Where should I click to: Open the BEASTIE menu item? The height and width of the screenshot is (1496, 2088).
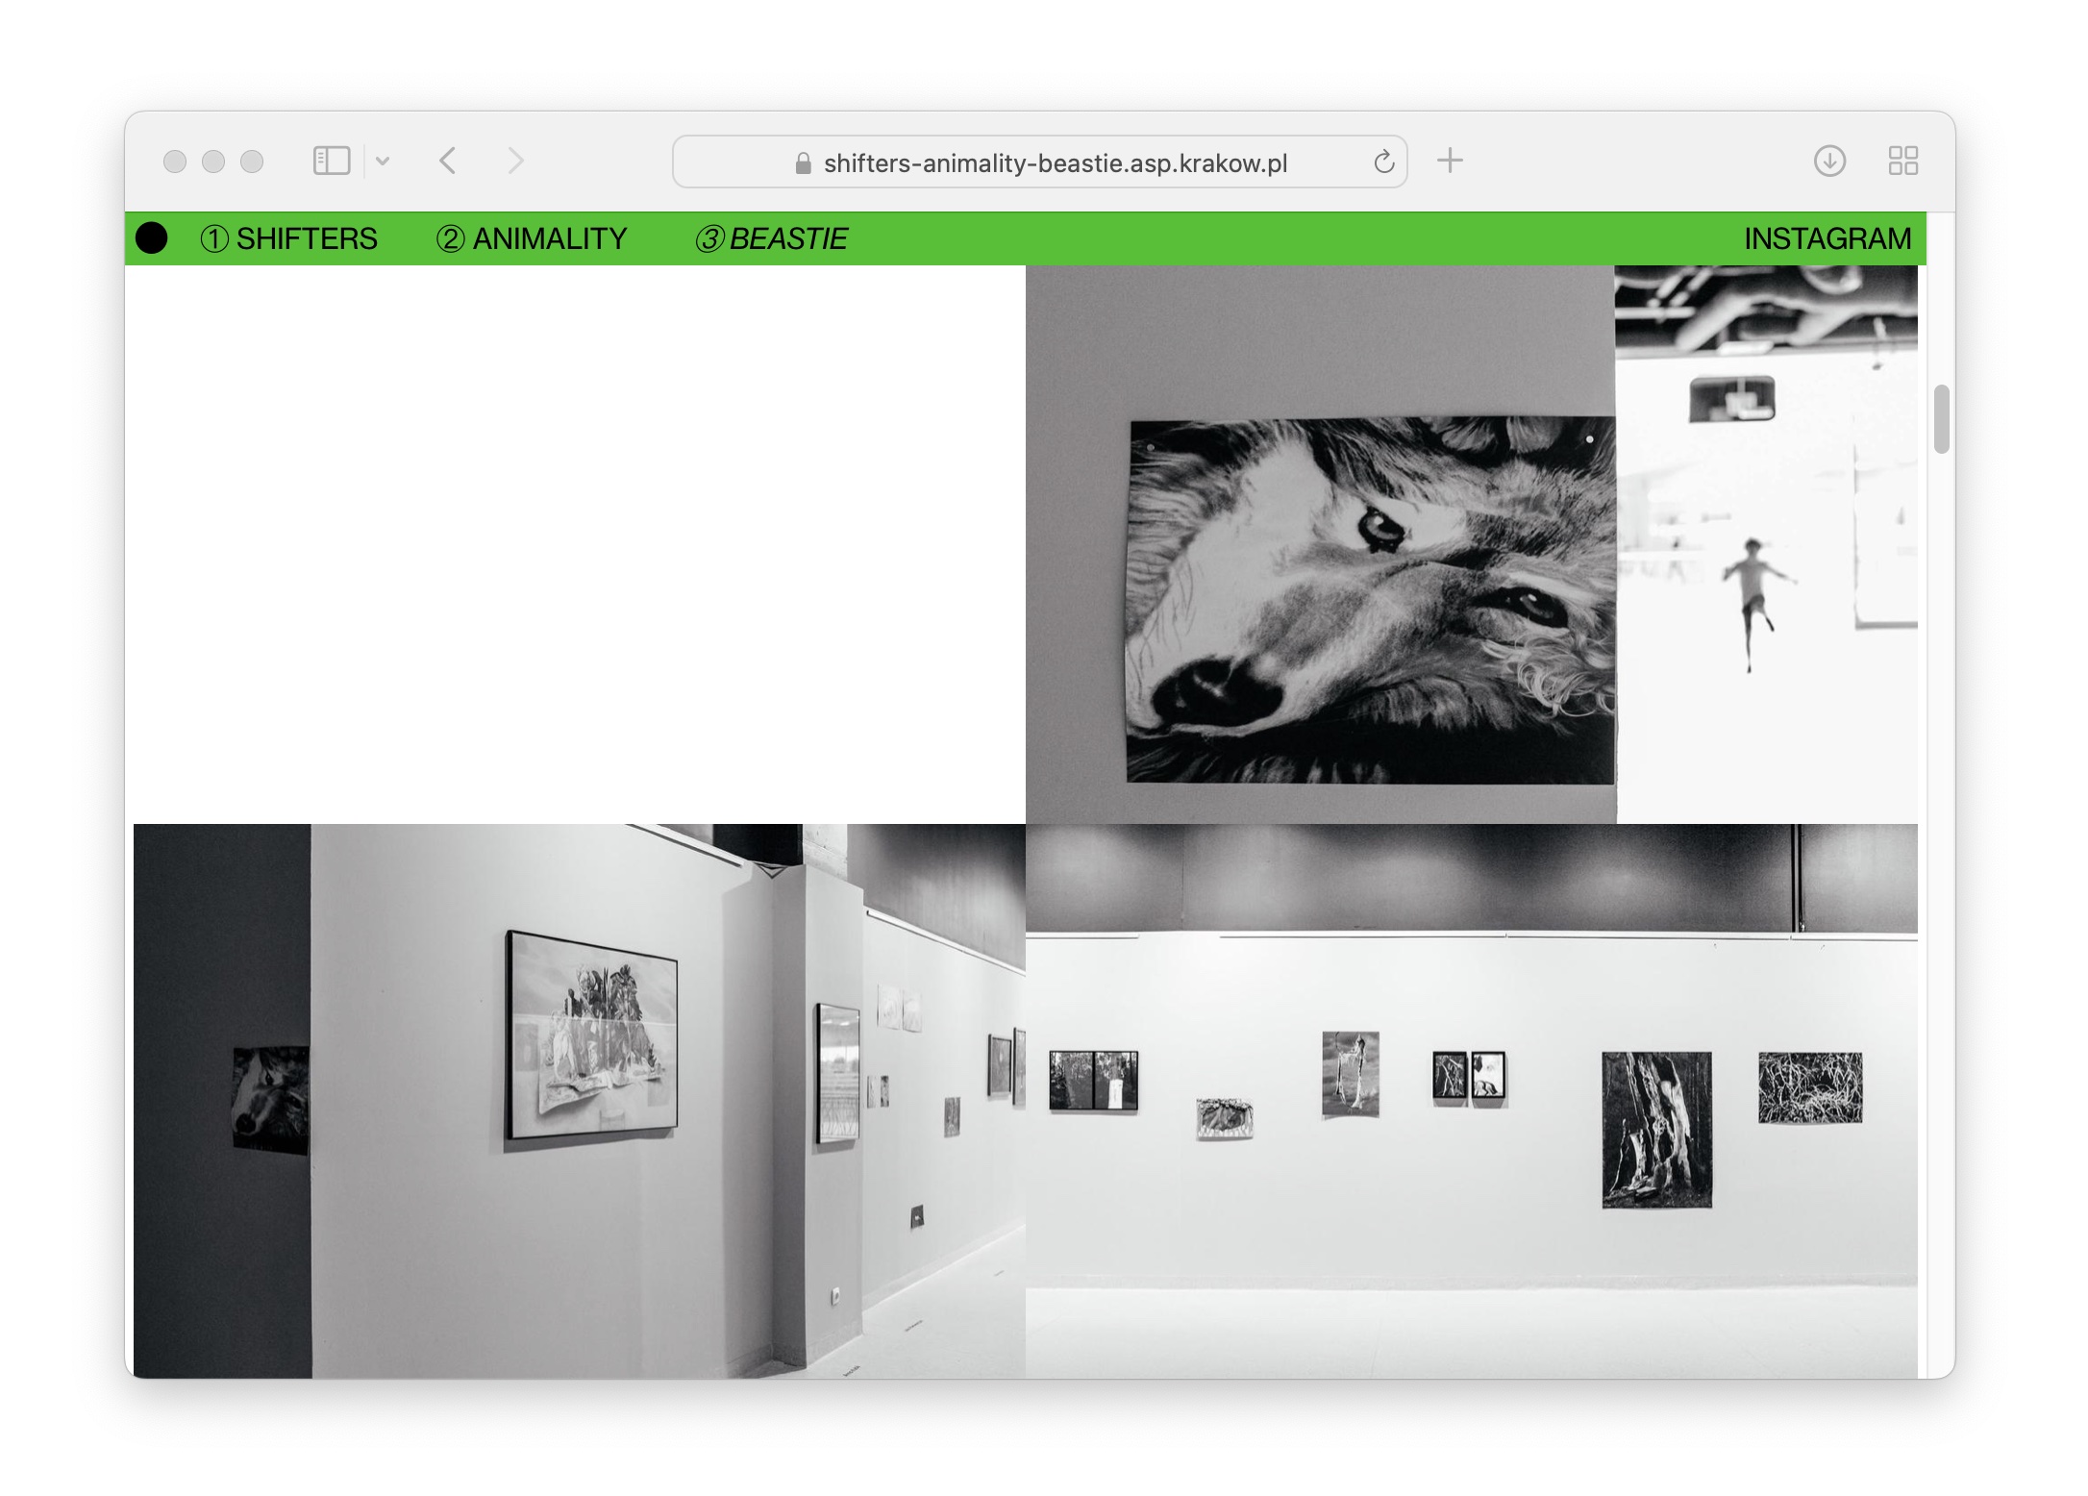point(771,238)
